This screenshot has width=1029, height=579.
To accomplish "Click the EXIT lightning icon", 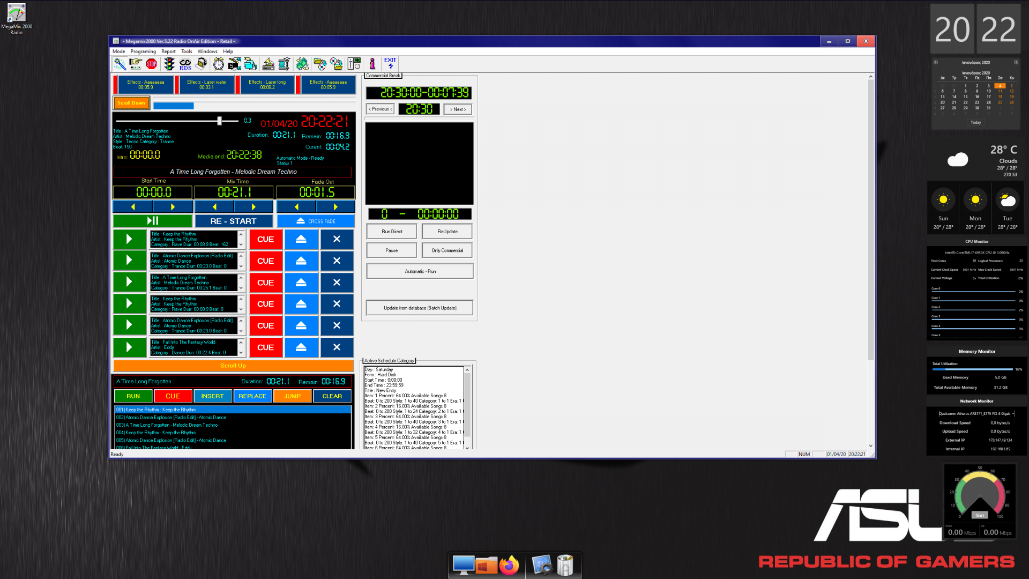I will tap(390, 63).
